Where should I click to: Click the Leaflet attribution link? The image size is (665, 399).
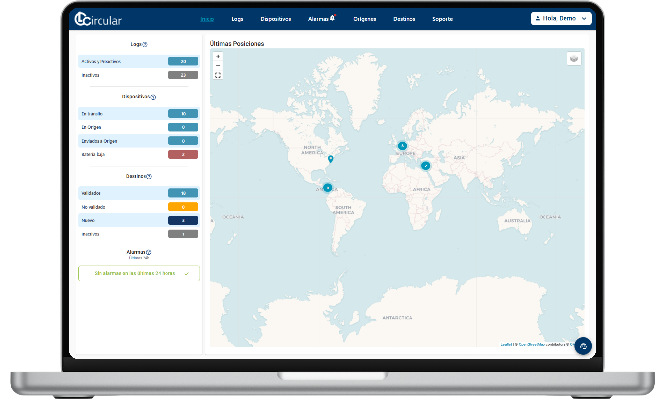(506, 344)
